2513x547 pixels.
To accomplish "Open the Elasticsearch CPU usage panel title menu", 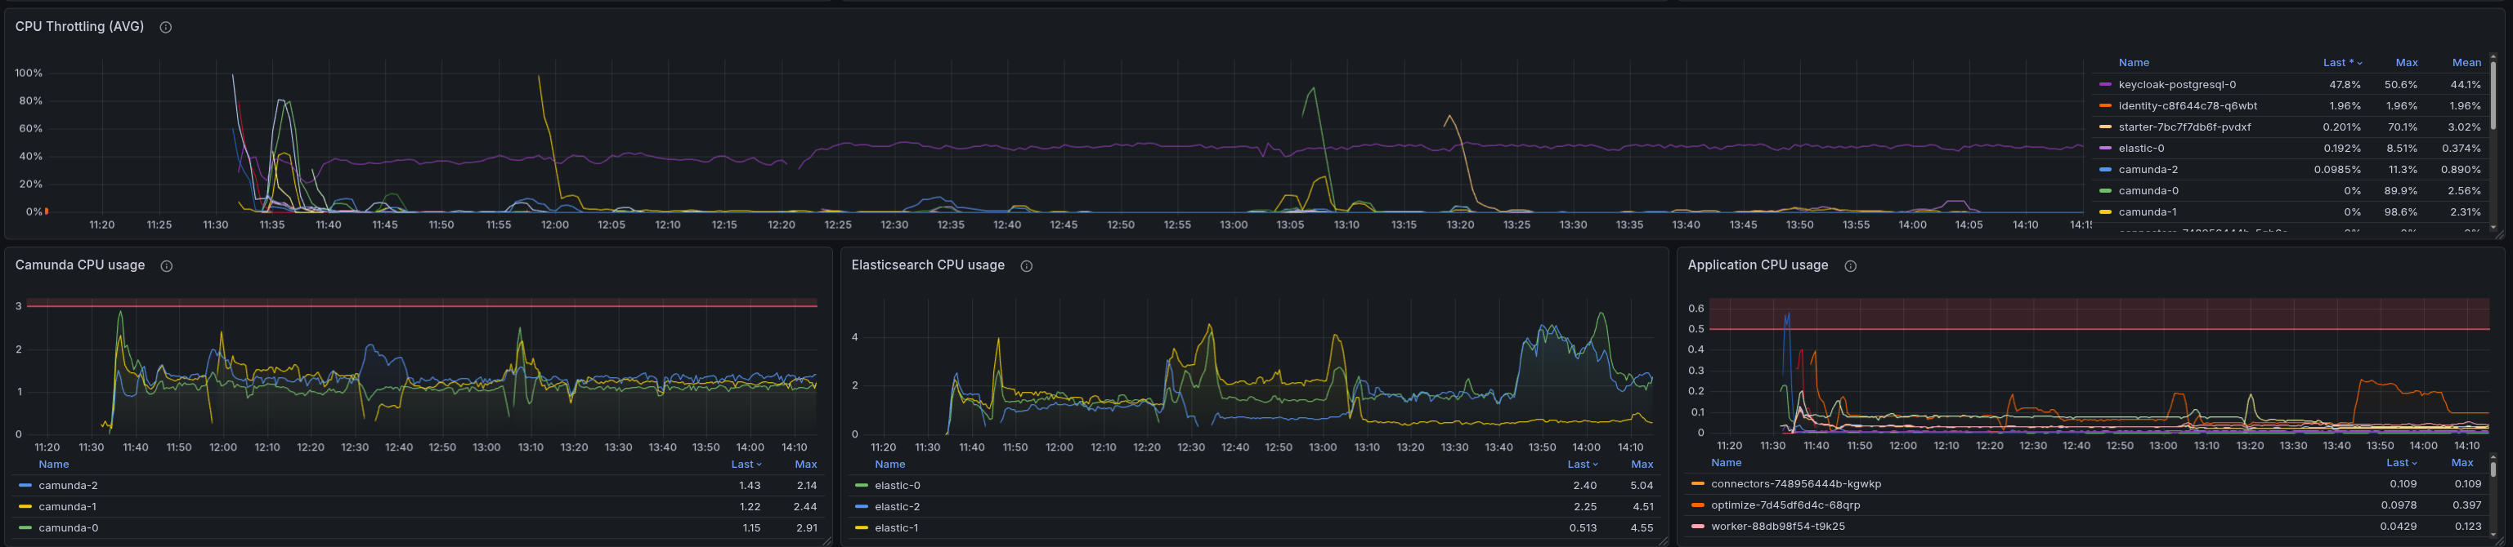I will pos(927,265).
